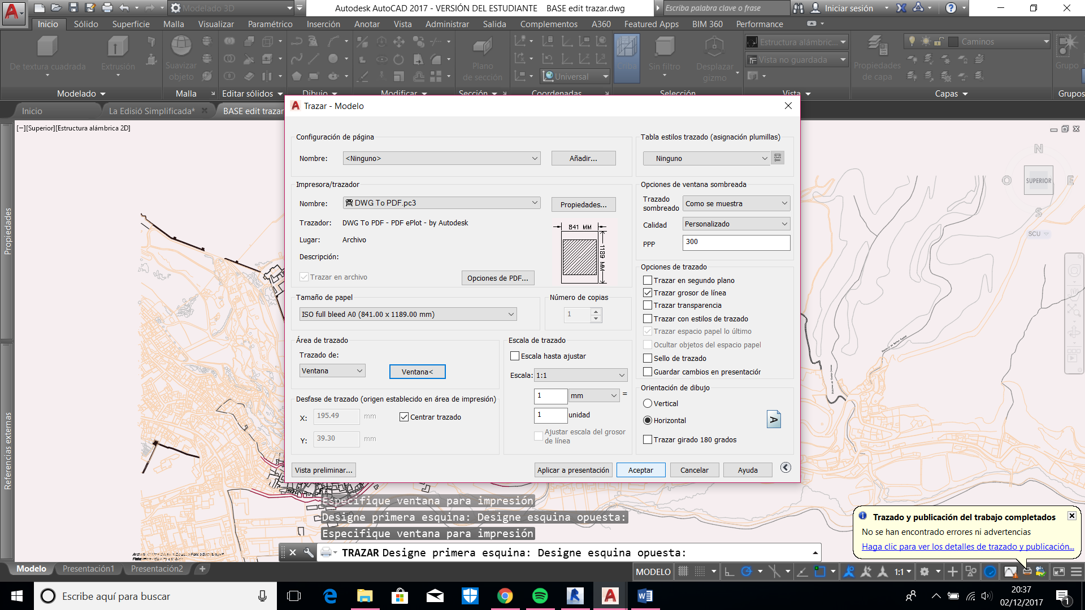The image size is (1085, 610).
Task: Click the Sin filtro selection icon
Action: [665, 47]
